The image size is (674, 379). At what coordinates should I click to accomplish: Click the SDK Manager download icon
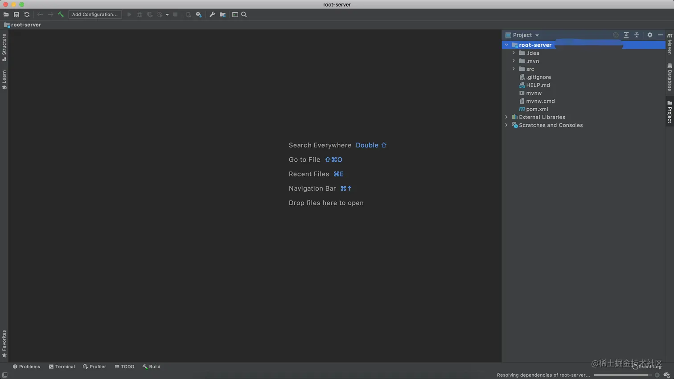point(199,15)
